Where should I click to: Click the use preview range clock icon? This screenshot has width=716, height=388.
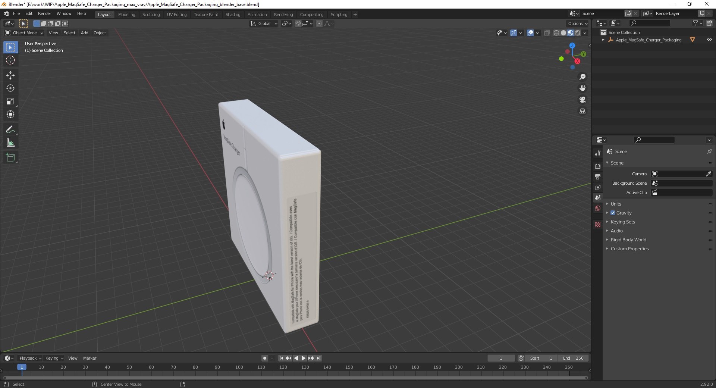tap(521, 358)
